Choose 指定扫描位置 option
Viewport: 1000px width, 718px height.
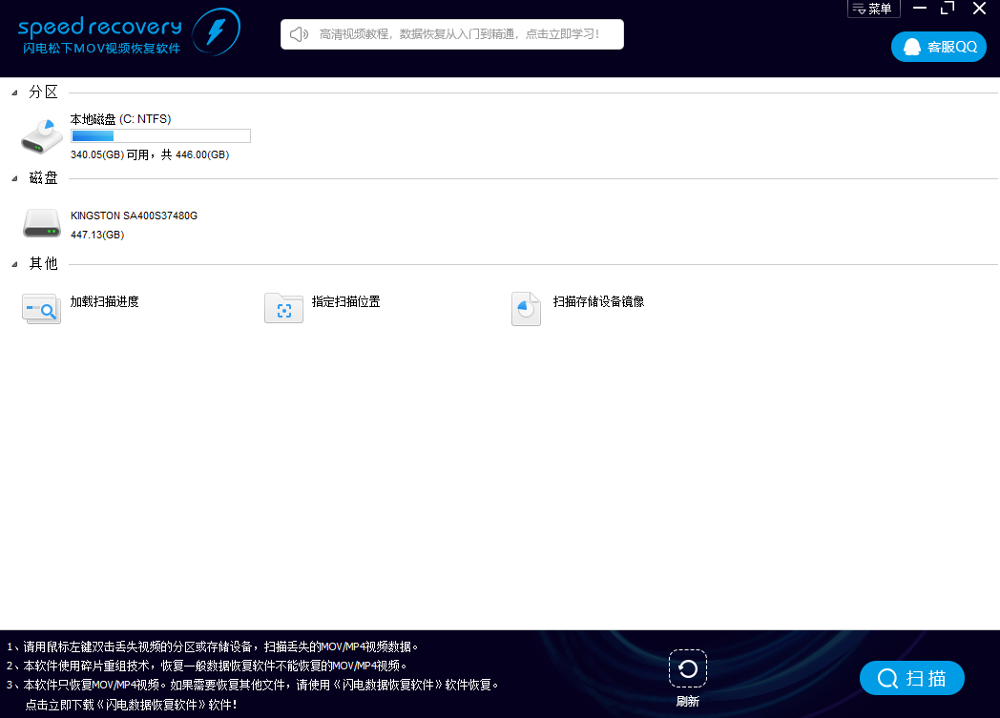(345, 302)
